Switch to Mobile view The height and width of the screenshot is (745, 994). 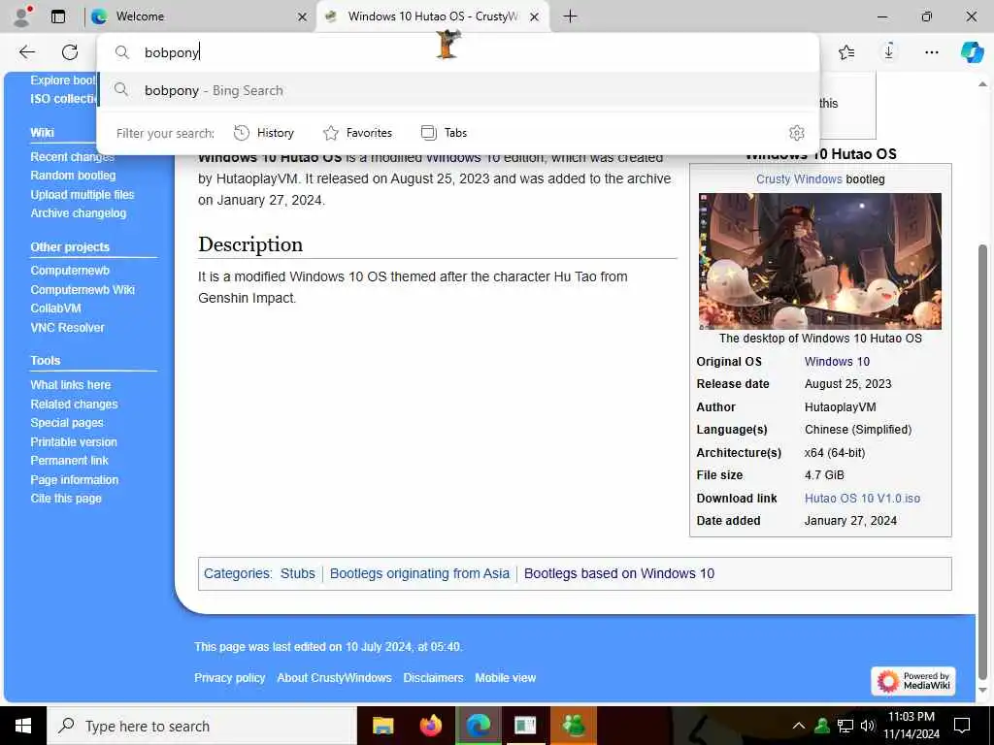pyautogui.click(x=505, y=678)
